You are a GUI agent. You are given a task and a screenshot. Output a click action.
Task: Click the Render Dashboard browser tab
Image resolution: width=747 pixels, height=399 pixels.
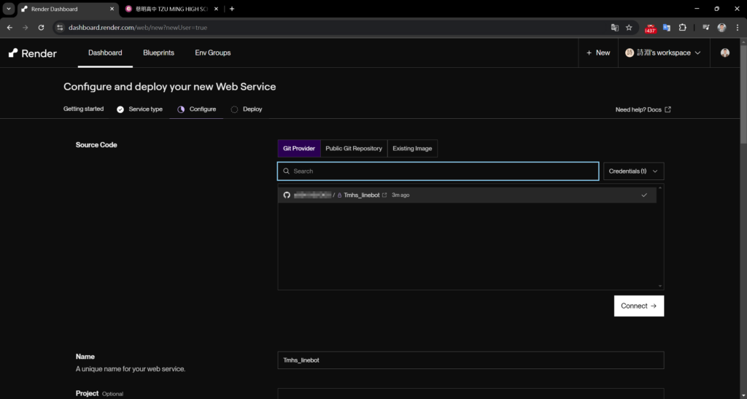click(68, 9)
